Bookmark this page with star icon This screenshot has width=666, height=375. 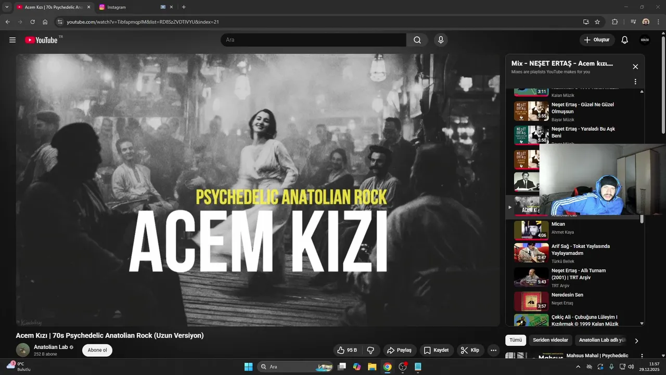click(x=597, y=22)
